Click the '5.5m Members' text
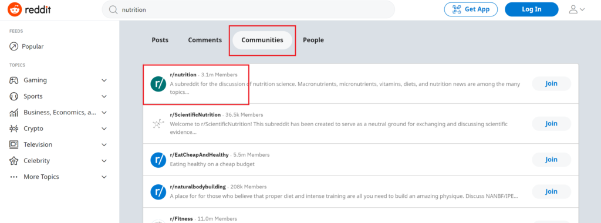The height and width of the screenshot is (223, 601). (x=251, y=155)
